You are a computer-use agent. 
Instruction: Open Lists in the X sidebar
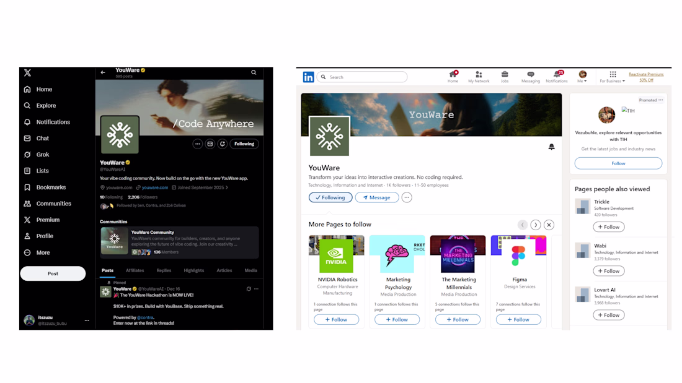(37, 171)
